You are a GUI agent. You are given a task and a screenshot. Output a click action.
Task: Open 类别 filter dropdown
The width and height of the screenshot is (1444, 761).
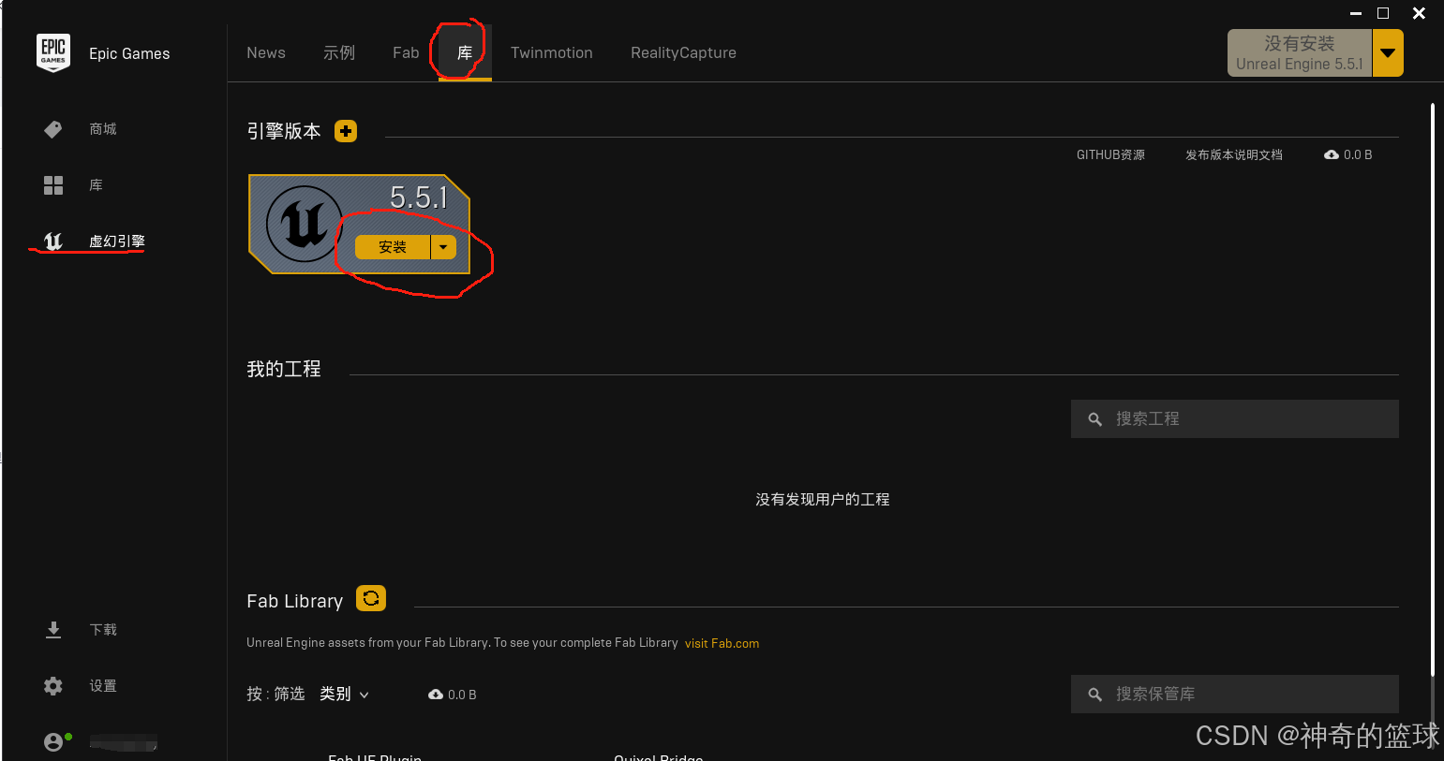coord(344,695)
